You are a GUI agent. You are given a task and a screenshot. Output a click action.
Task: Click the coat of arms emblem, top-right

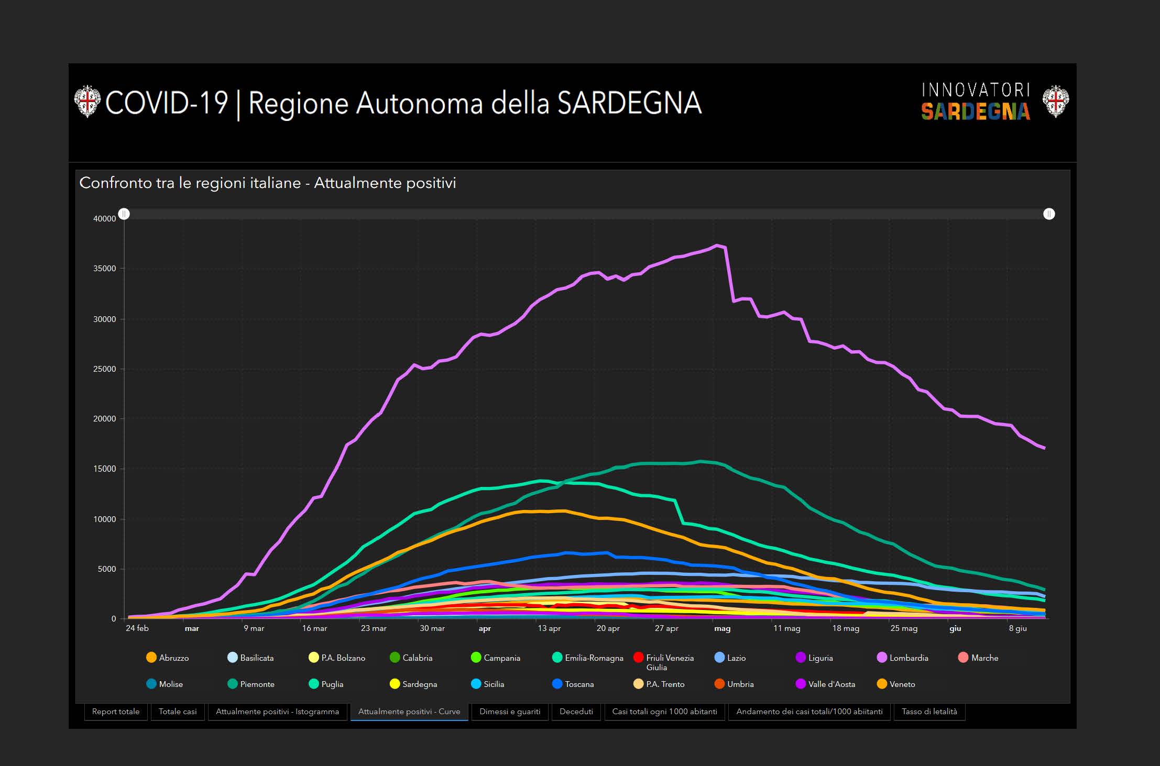[1055, 102]
